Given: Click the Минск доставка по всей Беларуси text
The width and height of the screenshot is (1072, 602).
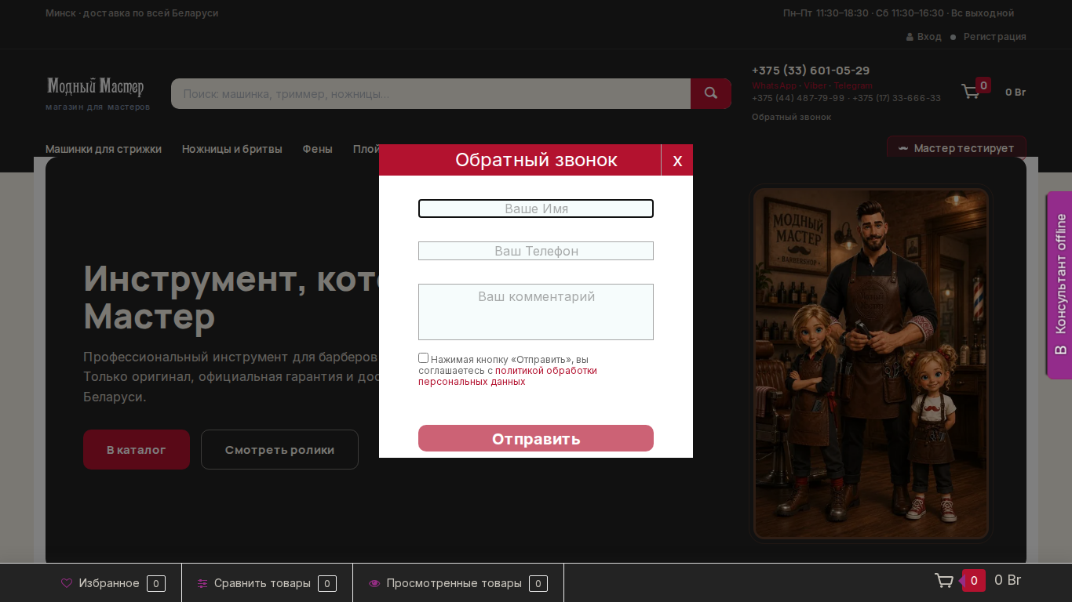Looking at the screenshot, I should [132, 13].
